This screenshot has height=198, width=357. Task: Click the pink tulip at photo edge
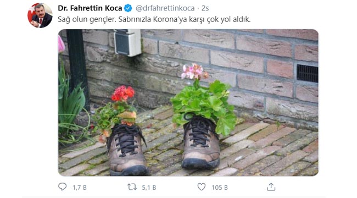[62, 44]
